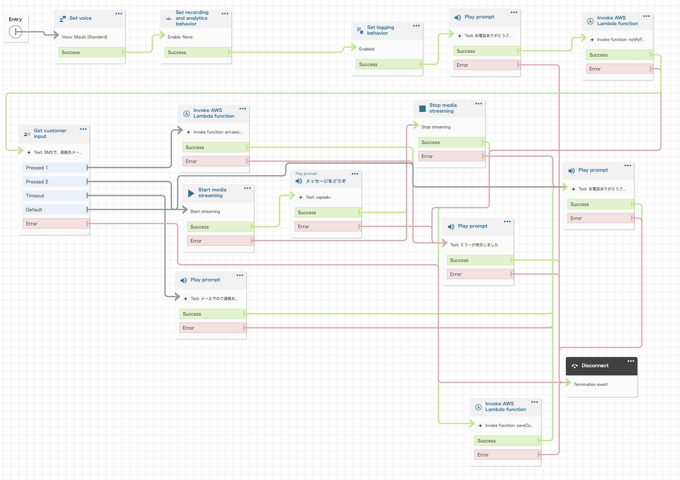This screenshot has height=480, width=680.
Task: Expand the plus next to Text: メールでのご連絡お
Action: 186,298
